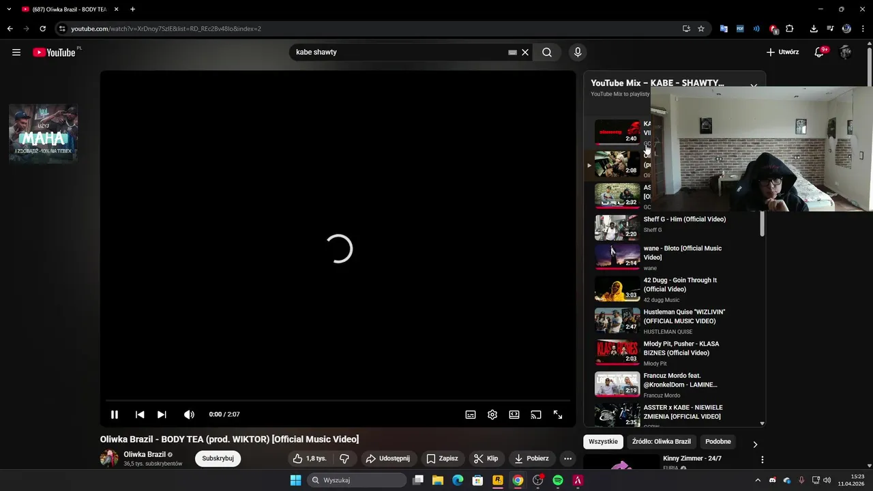The height and width of the screenshot is (491, 873).
Task: Open the tab search dropdown arrow
Action: (9, 10)
